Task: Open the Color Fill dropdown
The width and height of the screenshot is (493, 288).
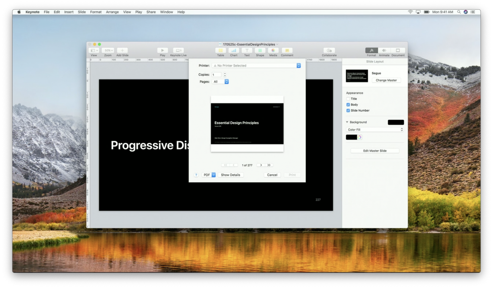Action: [x=375, y=130]
